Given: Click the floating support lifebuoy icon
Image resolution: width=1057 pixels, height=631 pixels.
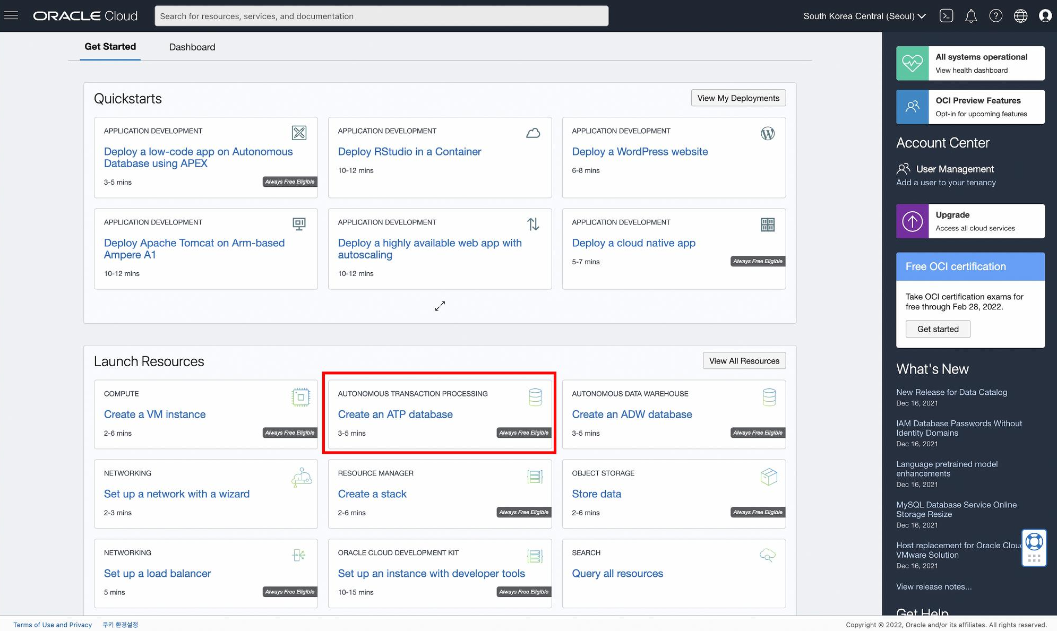Looking at the screenshot, I should (1034, 542).
